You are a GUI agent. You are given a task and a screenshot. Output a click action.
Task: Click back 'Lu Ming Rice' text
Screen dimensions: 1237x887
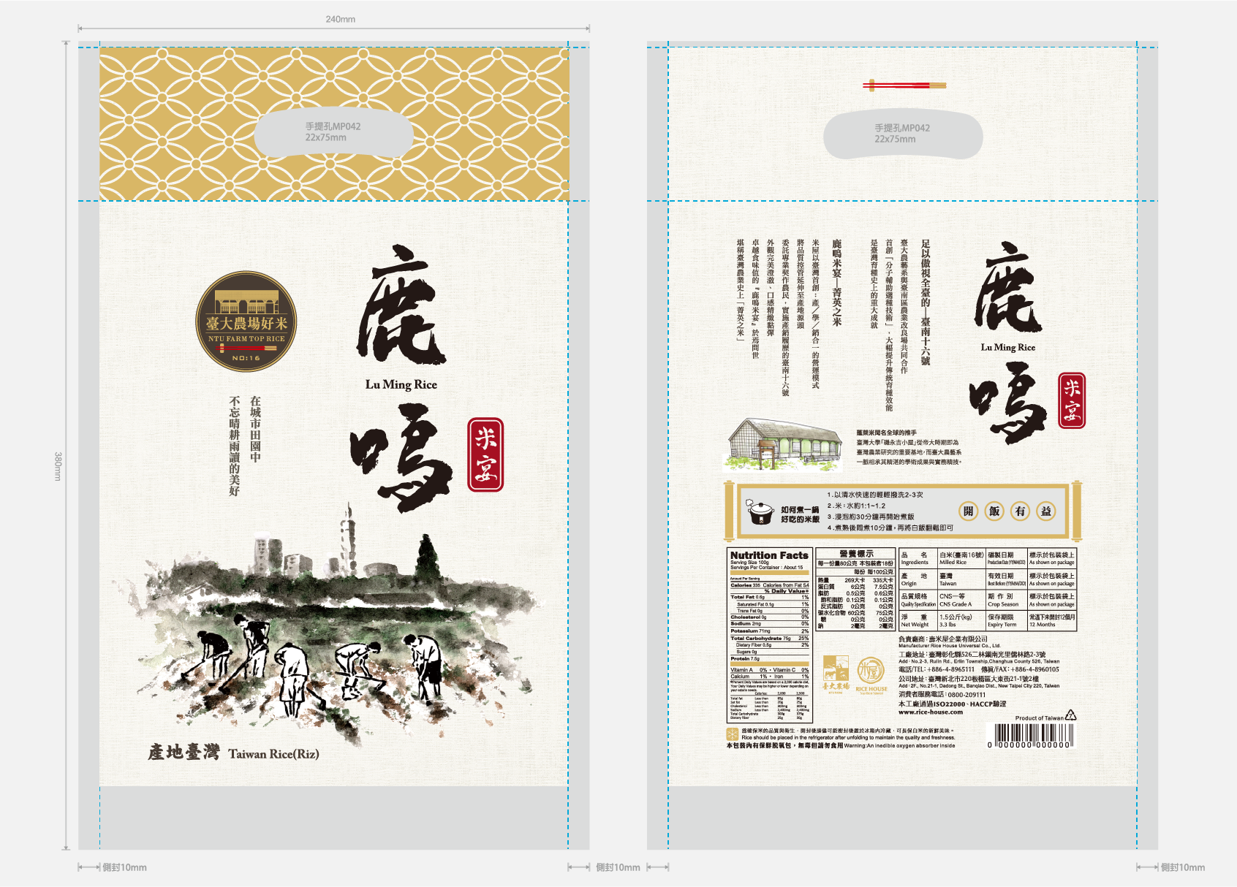pos(1008,347)
